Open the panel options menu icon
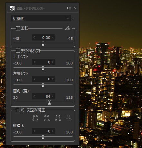The height and width of the screenshot is (148, 142). pos(69,8)
